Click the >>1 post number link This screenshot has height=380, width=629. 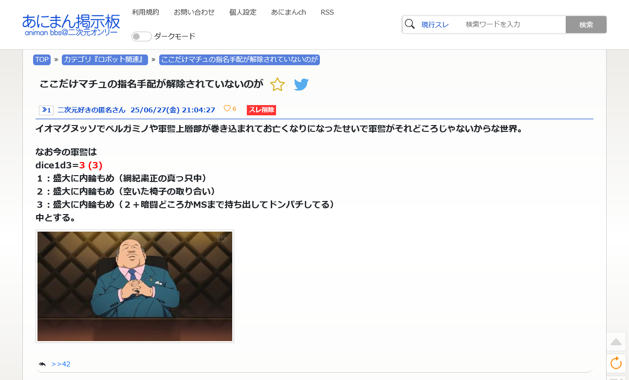point(46,110)
